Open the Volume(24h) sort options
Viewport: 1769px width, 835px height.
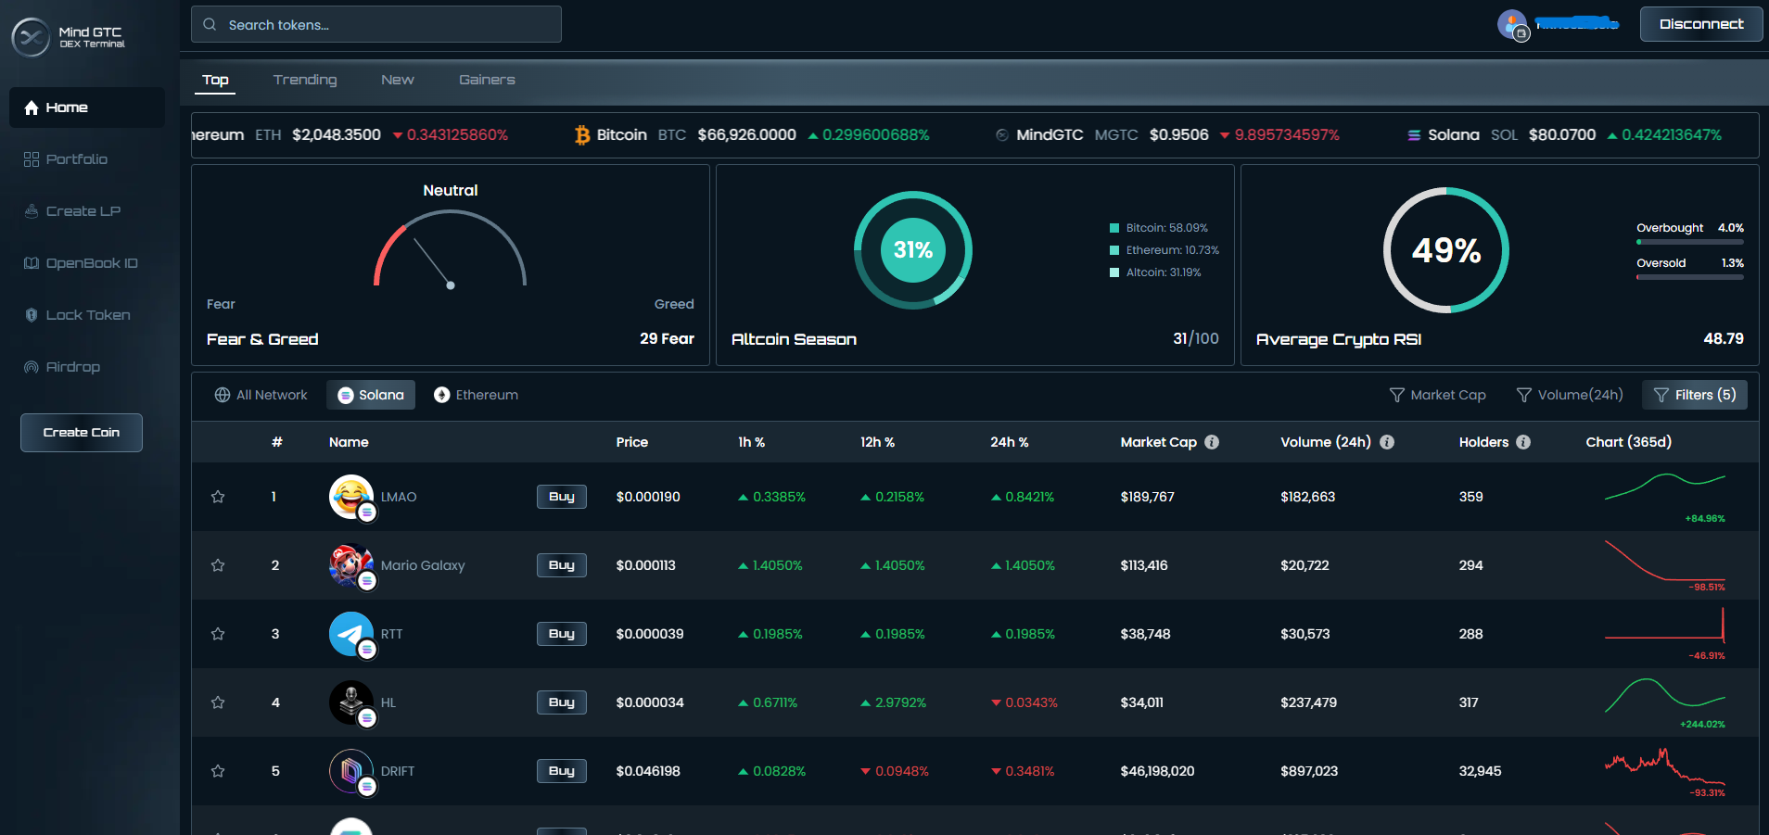coord(1570,394)
